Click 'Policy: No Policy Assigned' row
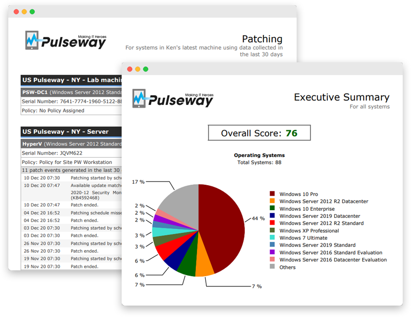 (x=71, y=111)
